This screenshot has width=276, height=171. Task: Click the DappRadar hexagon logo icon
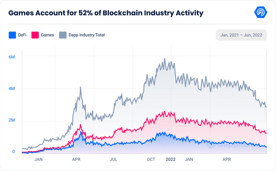point(261,12)
